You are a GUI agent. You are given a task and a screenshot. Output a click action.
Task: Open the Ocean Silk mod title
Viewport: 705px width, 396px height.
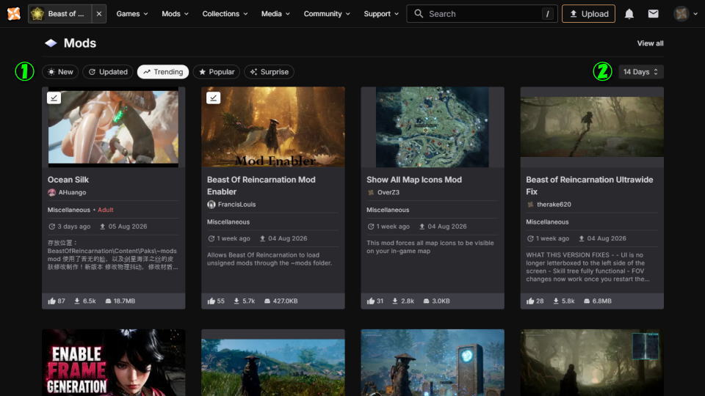pos(68,180)
